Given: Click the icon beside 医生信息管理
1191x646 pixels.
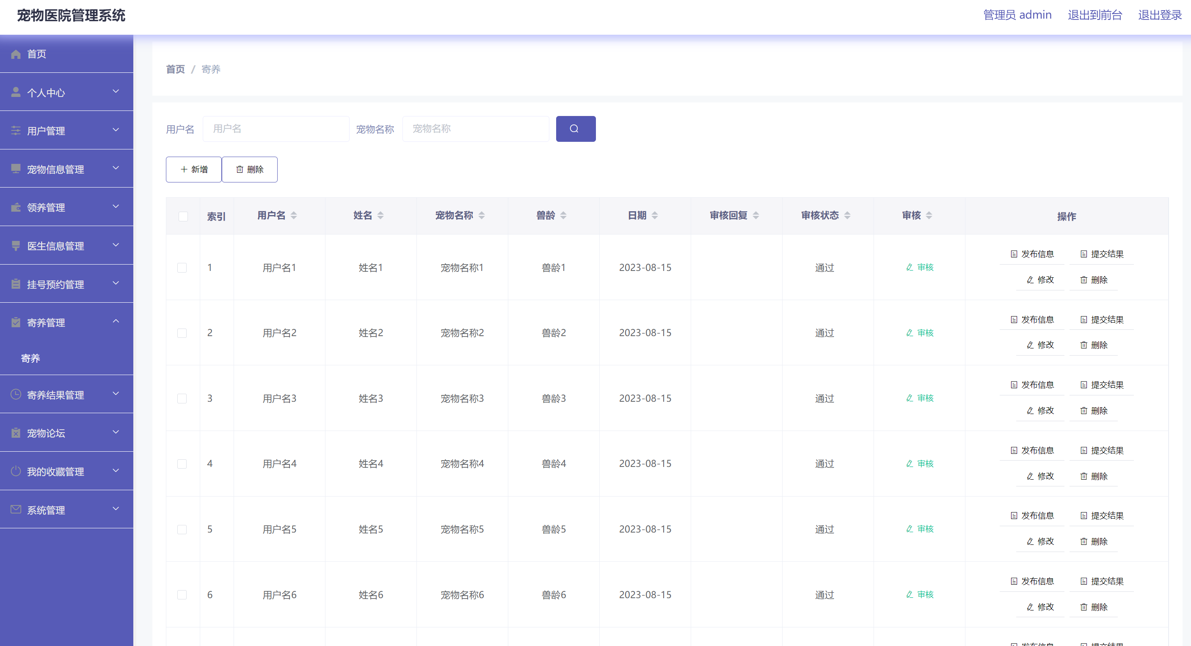Looking at the screenshot, I should tap(16, 246).
